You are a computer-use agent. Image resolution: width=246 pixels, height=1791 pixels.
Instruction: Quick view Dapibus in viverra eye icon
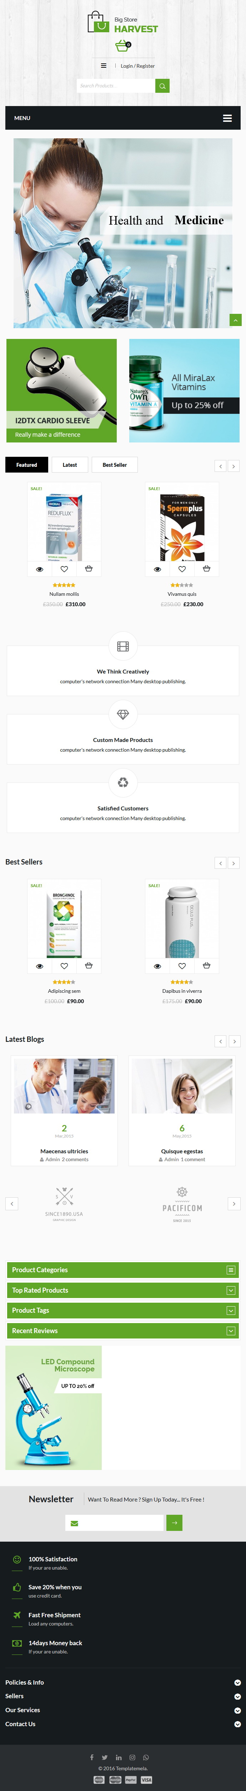point(157,966)
